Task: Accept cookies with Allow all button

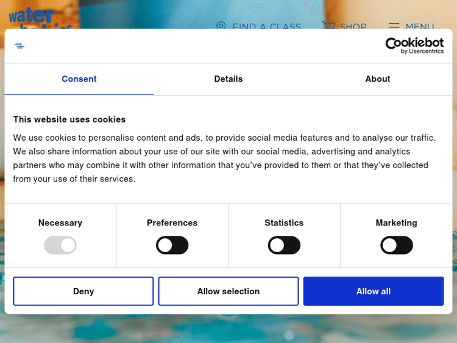Action: click(x=374, y=291)
